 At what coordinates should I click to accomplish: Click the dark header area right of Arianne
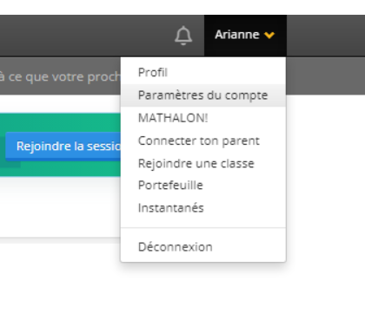point(326,36)
